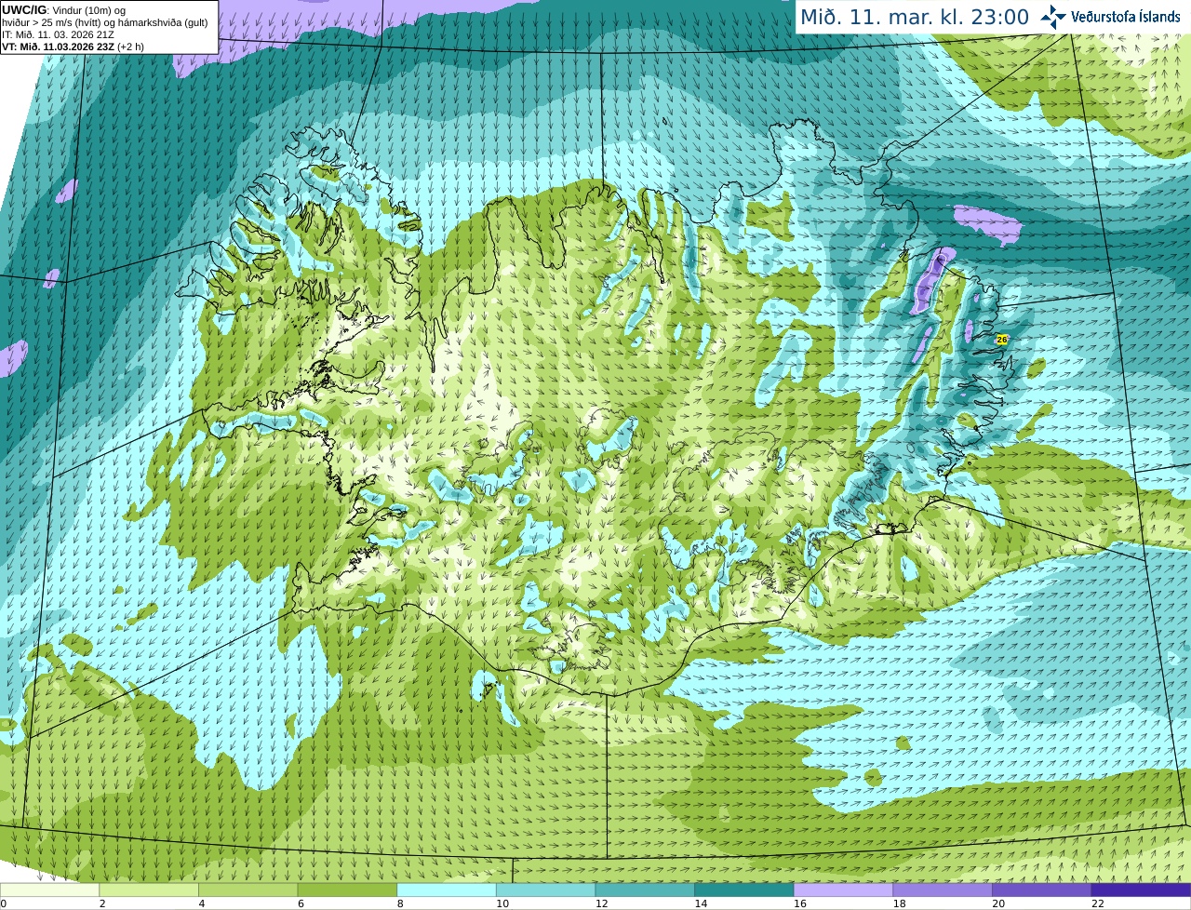
Task: Click the Veðurstofa Íslands name text
Action: pos(1125,17)
